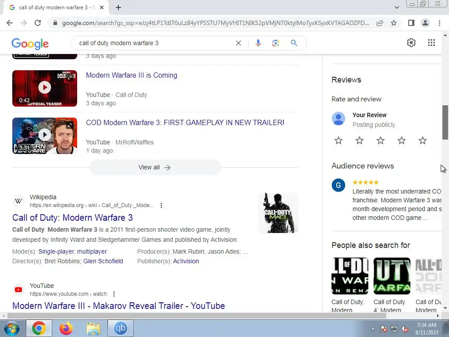Click the YouTube favicon in results
The image size is (449, 337).
(x=18, y=290)
